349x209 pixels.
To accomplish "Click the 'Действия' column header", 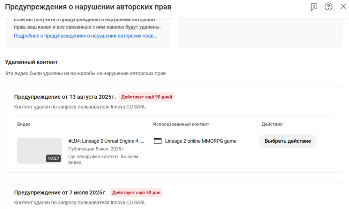I will click(272, 124).
